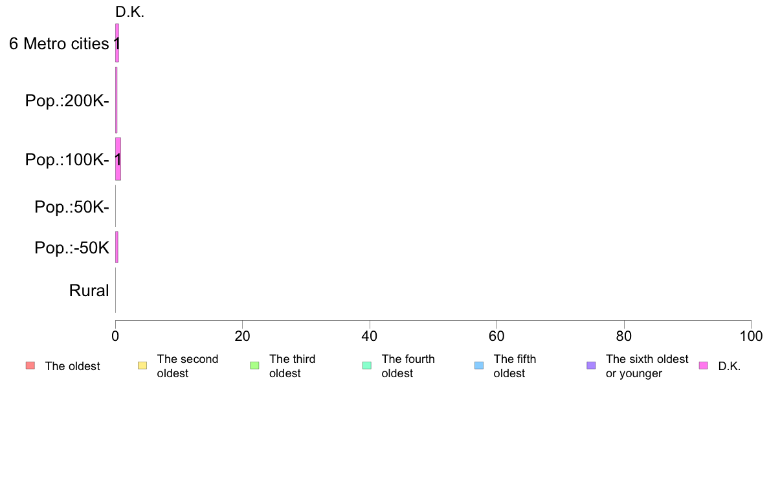Image resolution: width=769 pixels, height=477 pixels.
Task: Select the 'Pop.:100K-' pink bar
Action: tap(118, 159)
